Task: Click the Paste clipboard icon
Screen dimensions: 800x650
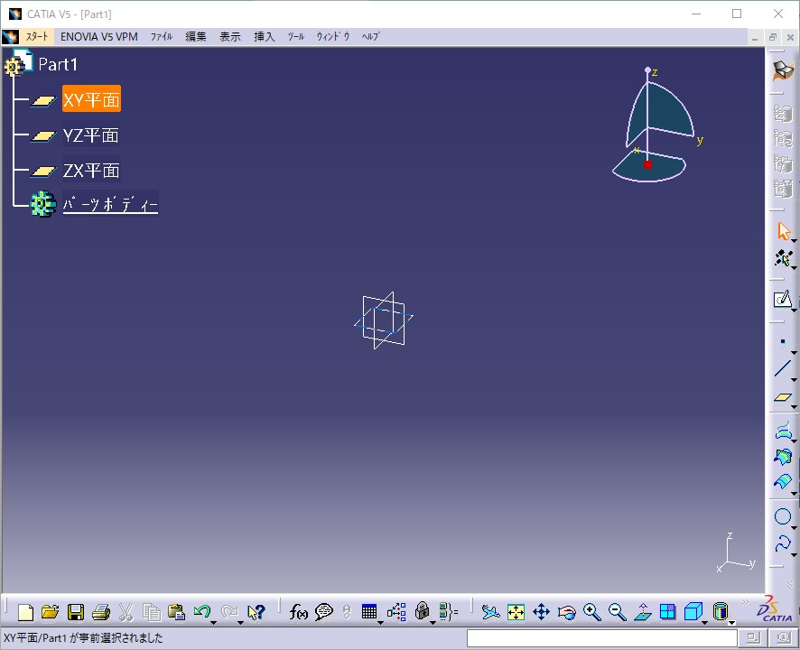Action: click(177, 612)
